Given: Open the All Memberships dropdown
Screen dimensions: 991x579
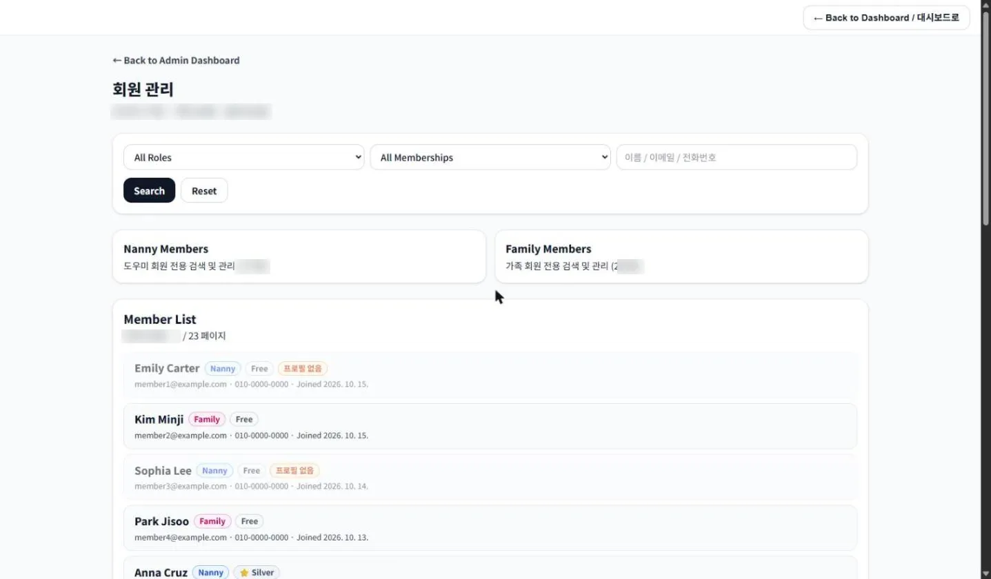Looking at the screenshot, I should (490, 157).
